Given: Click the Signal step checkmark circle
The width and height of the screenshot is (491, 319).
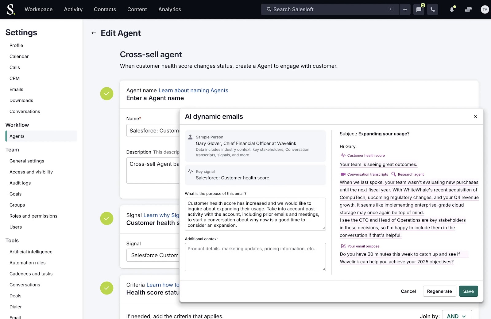Looking at the screenshot, I should (x=107, y=218).
